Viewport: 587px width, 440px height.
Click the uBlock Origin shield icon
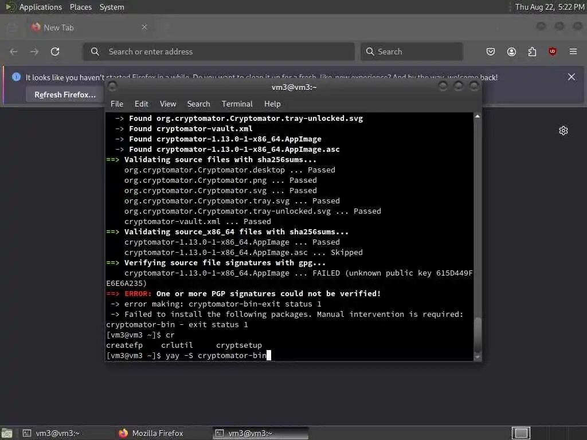(x=553, y=52)
